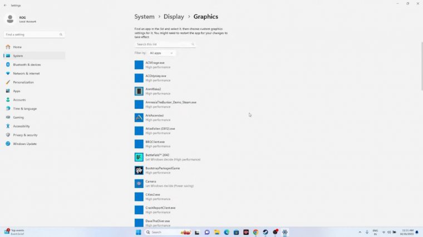This screenshot has height=237, width=423.
Task: Click the Search this list field
Action: 164,44
